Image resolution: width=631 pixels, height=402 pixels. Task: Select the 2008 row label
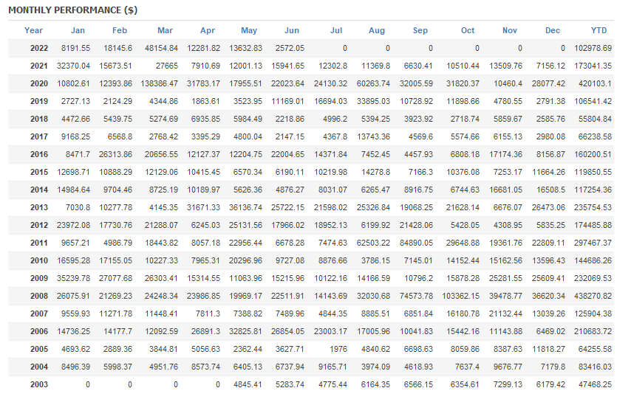tap(39, 296)
